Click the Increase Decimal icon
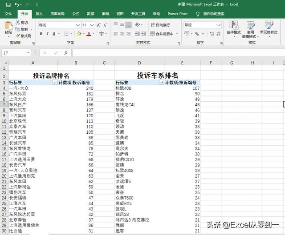Image resolution: width=285 pixels, height=235 pixels. pyautogui.click(x=212, y=34)
